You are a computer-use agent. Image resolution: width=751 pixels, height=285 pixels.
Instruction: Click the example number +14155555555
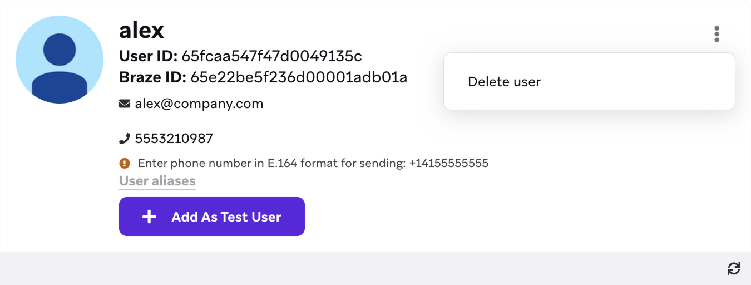pyautogui.click(x=448, y=164)
